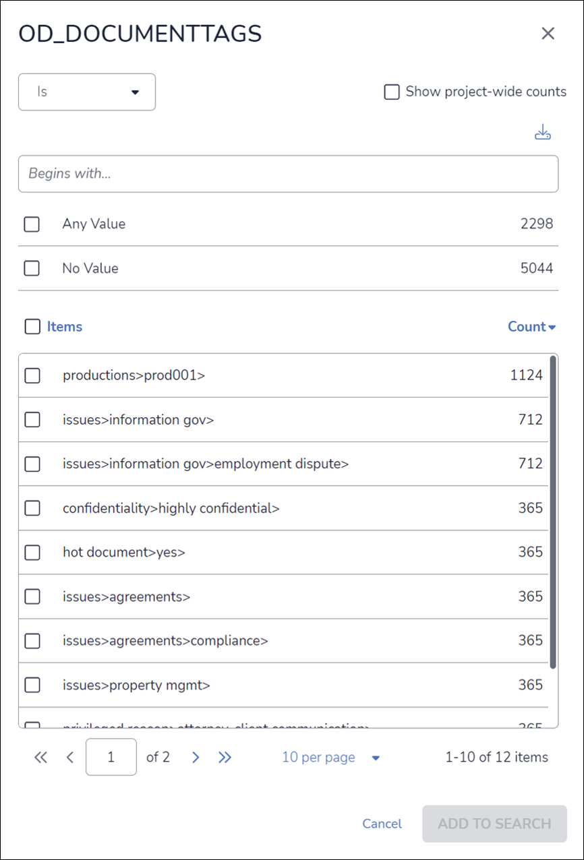Sort by the Count column
The height and width of the screenshot is (860, 584).
pyautogui.click(x=531, y=327)
